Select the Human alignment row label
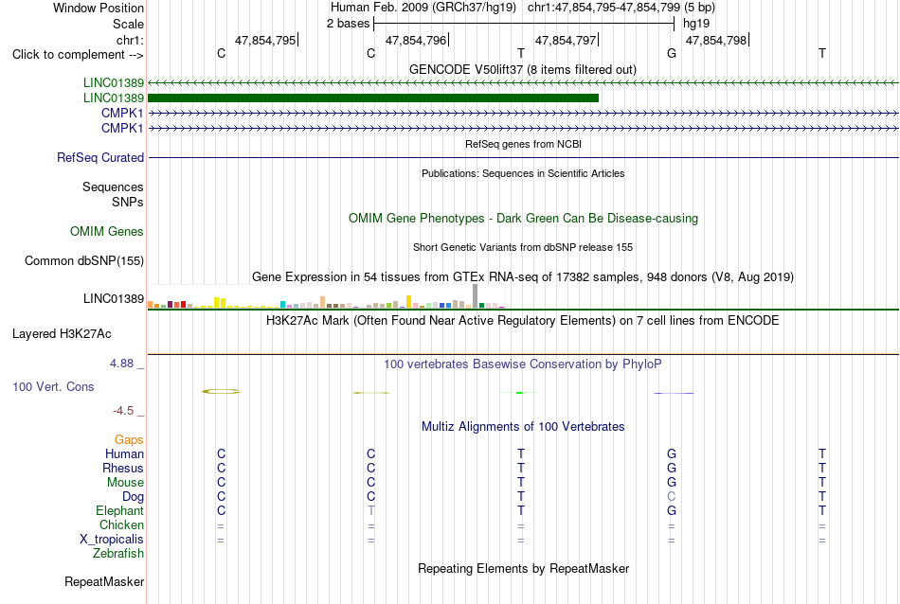Screen dimensions: 900x604 [124, 453]
